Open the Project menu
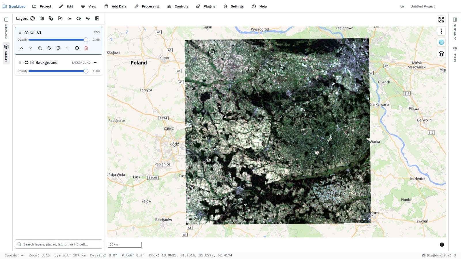 [x=42, y=6]
